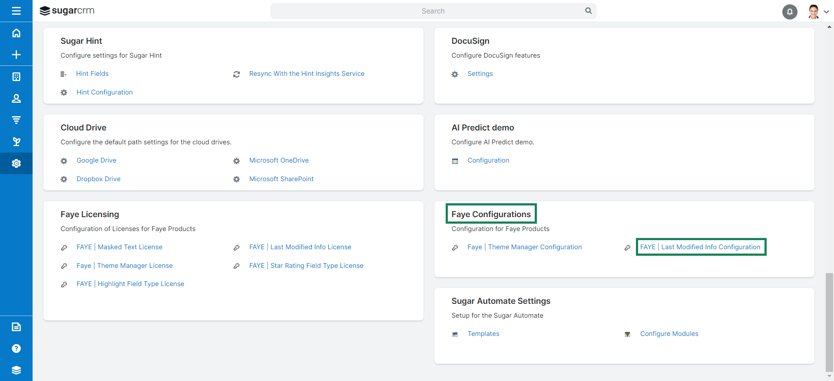This screenshot has height=381, width=834.
Task: Select the Admin gear icon in sidebar
Action: pos(16,163)
